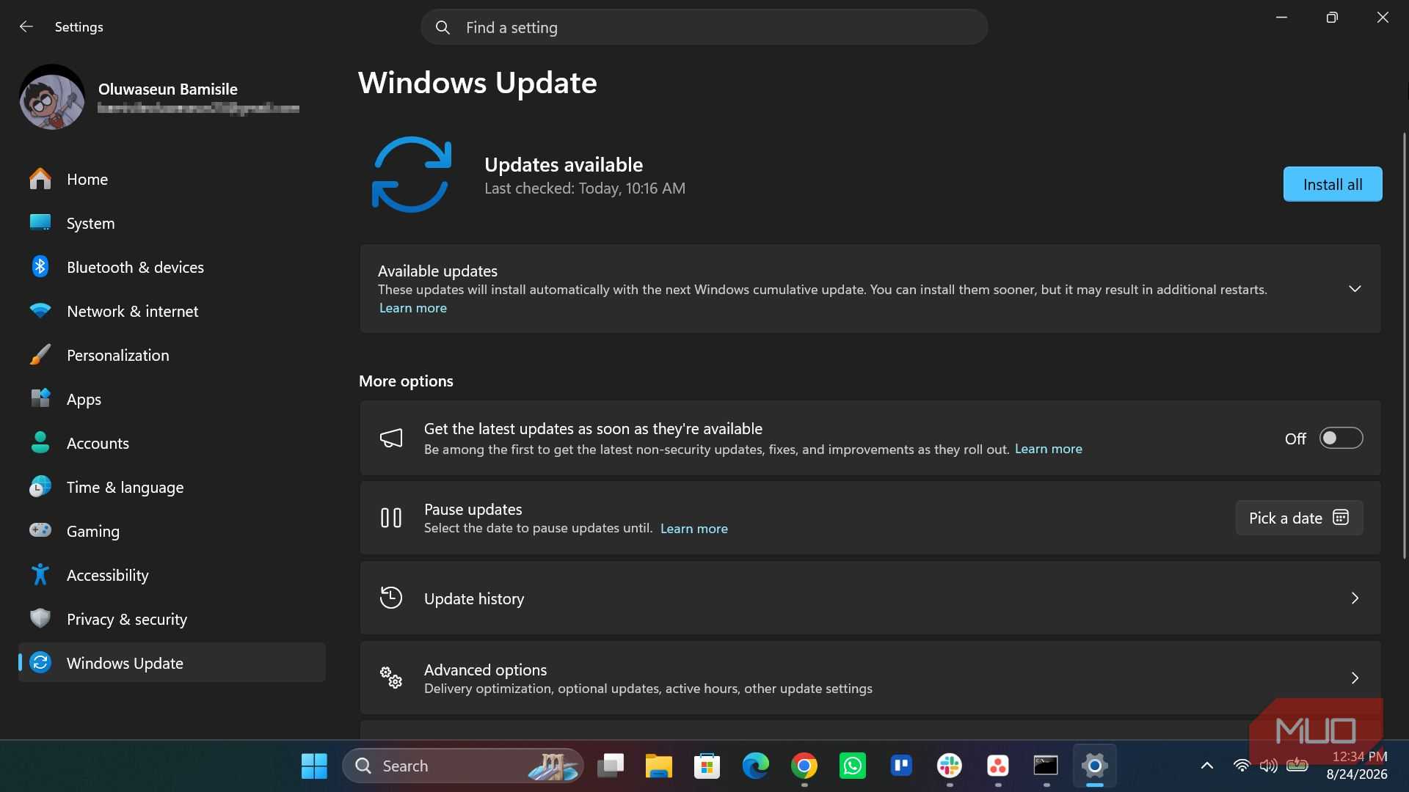
Task: Click the Network wifi icon in sidebar
Action: (40, 311)
